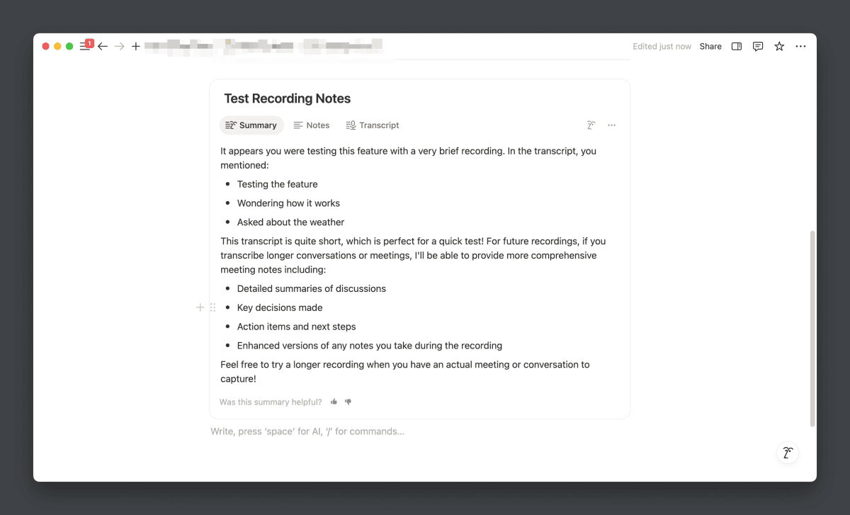The image size is (850, 515).
Task: Click the Share button
Action: [710, 47]
